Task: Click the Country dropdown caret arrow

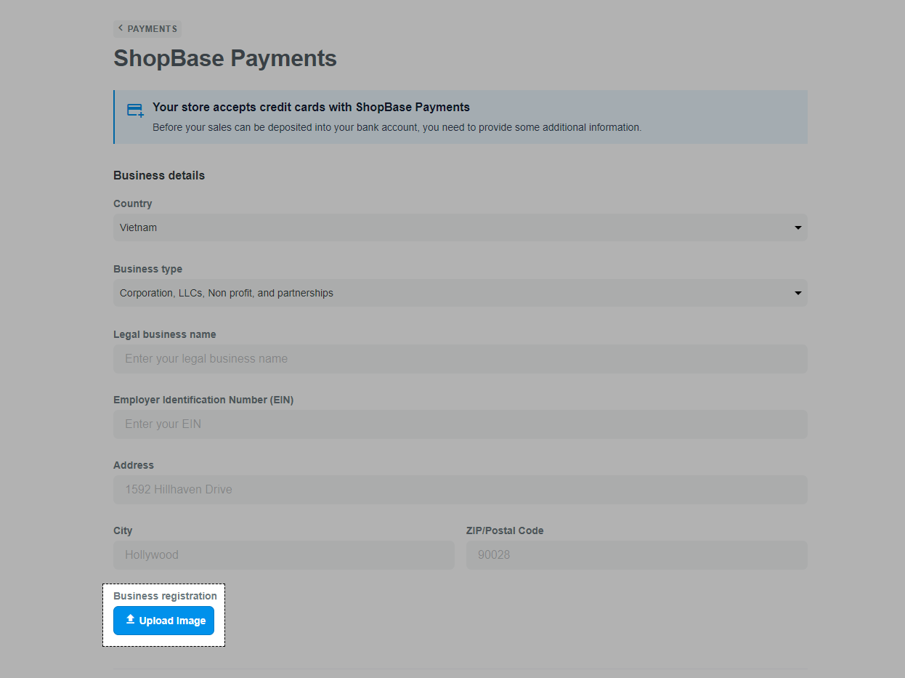Action: click(798, 228)
